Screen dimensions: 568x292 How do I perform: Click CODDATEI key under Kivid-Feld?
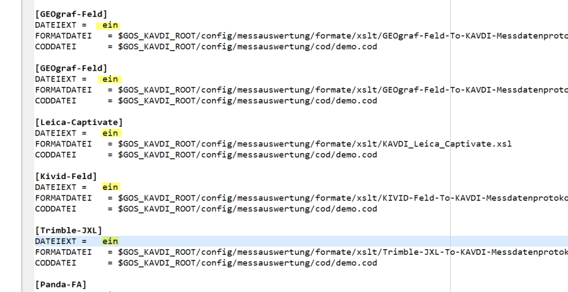(56, 209)
